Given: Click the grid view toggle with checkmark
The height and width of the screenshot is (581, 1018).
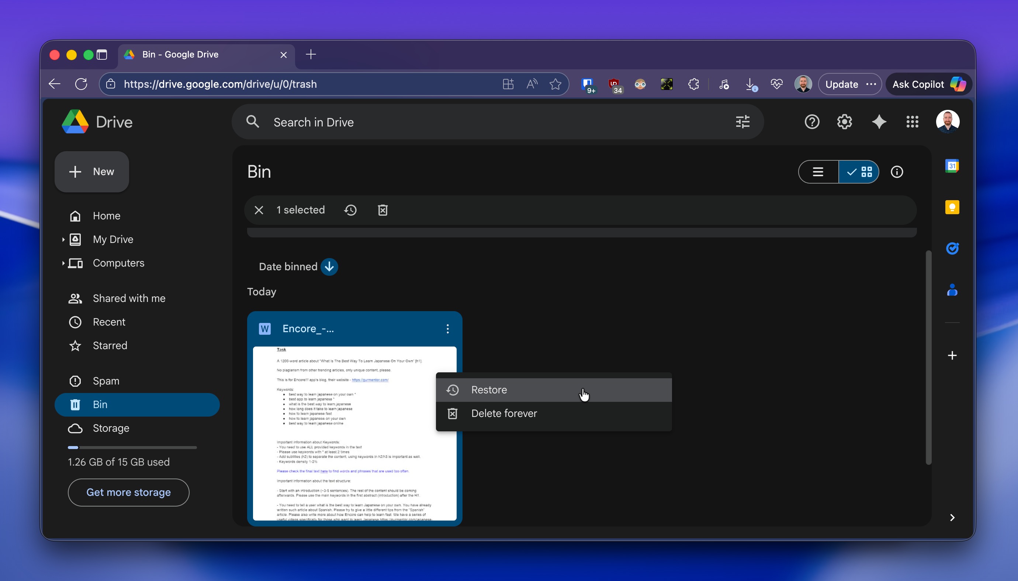Looking at the screenshot, I should tap(859, 171).
